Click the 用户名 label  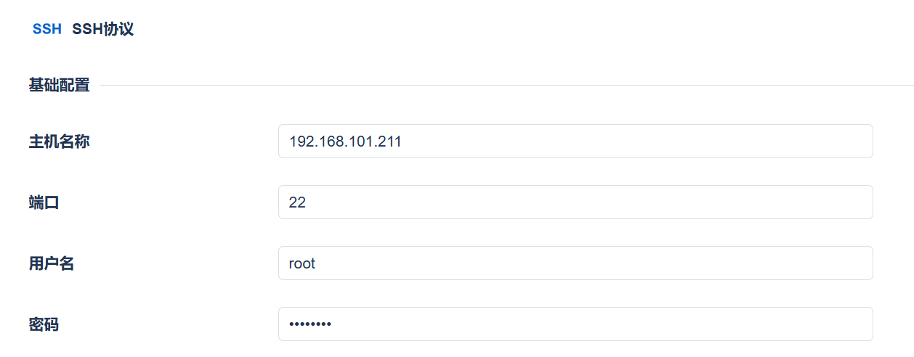(52, 263)
